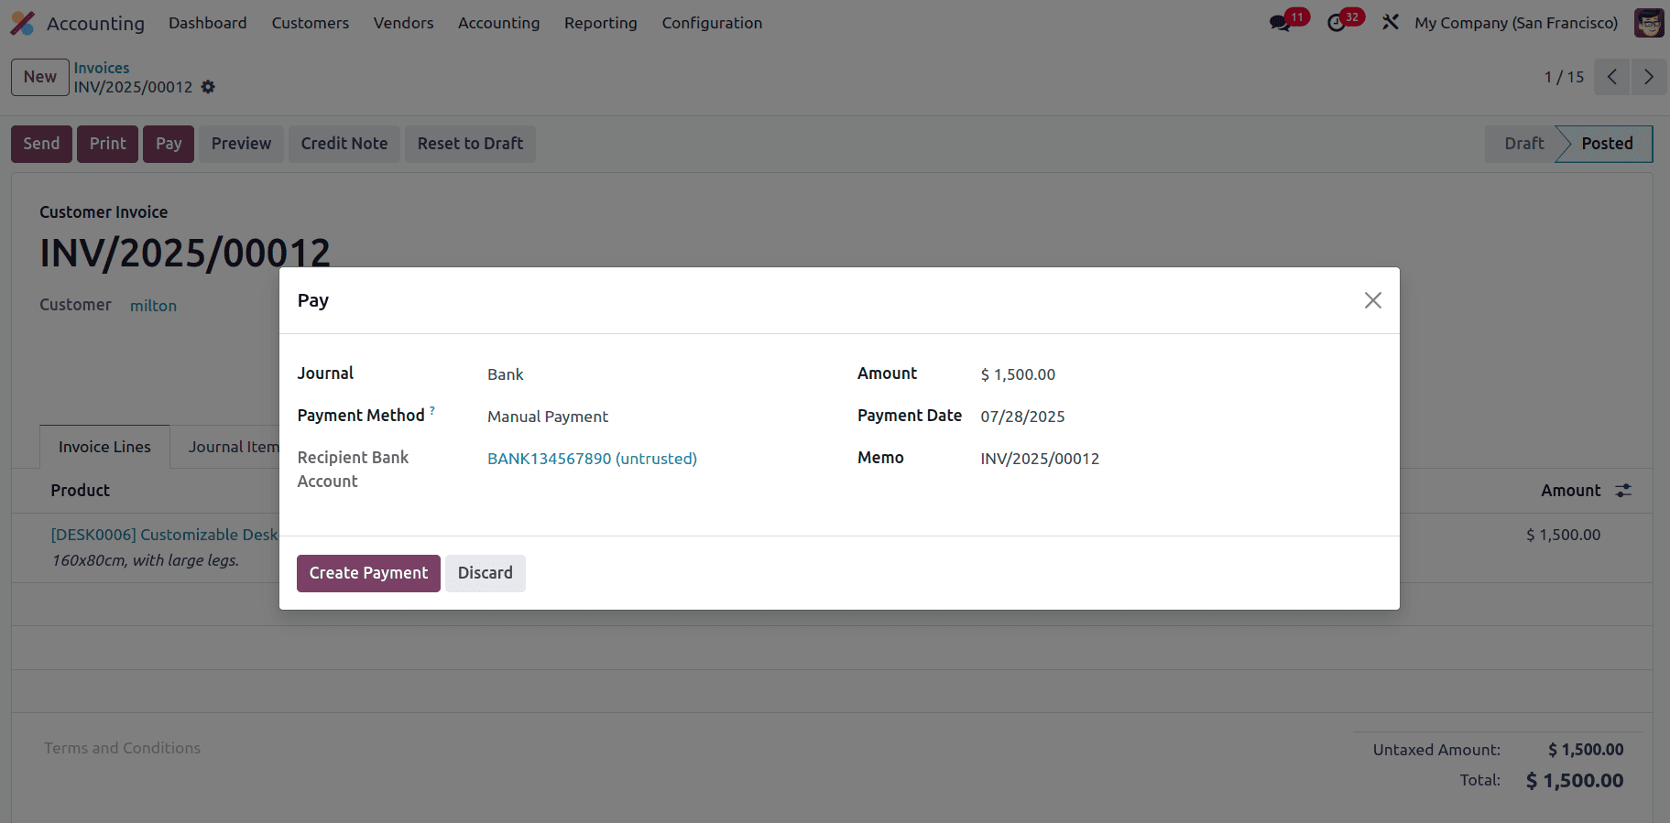Click the Accounting app logo icon

click(x=22, y=23)
